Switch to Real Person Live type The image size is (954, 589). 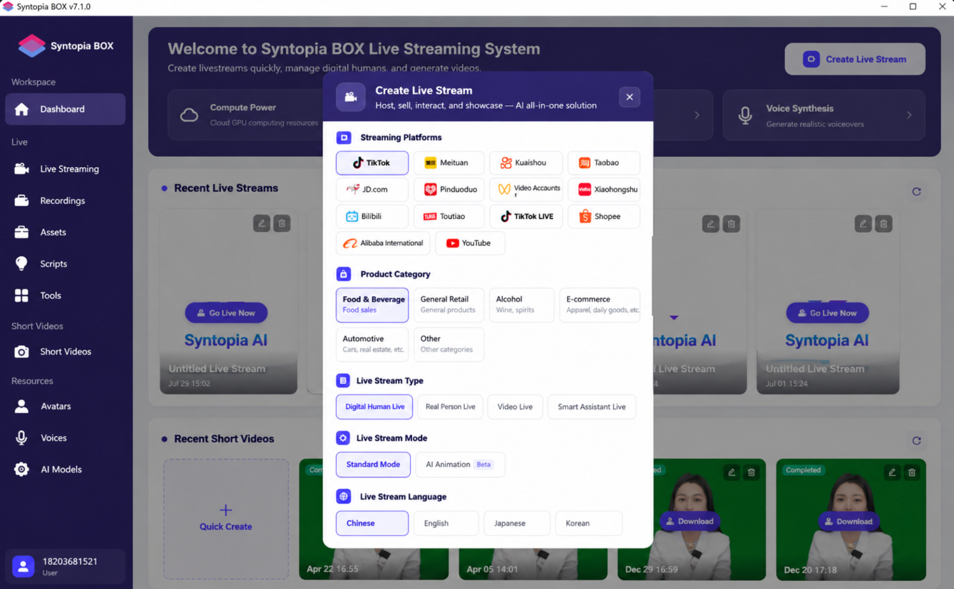pyautogui.click(x=450, y=407)
